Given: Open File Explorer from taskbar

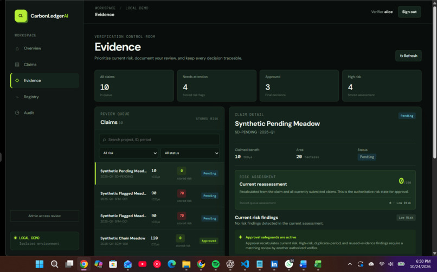Looking at the screenshot, I should [186, 264].
